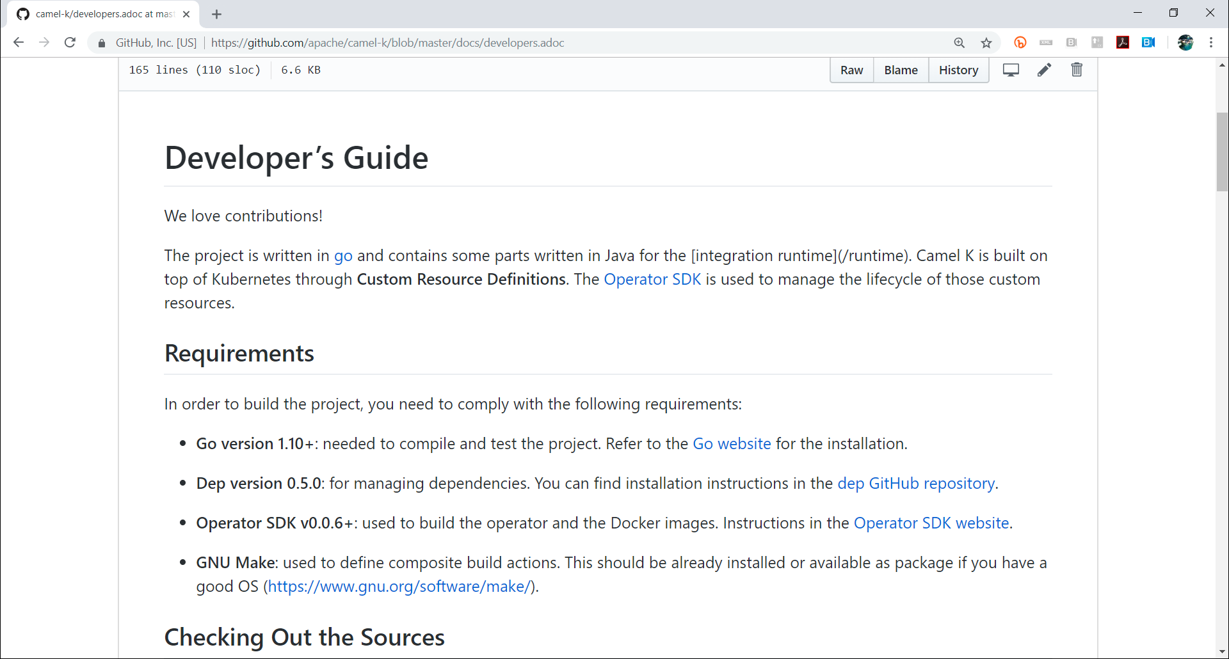
Task: Open the Operator SDK website link
Action: [x=931, y=523]
